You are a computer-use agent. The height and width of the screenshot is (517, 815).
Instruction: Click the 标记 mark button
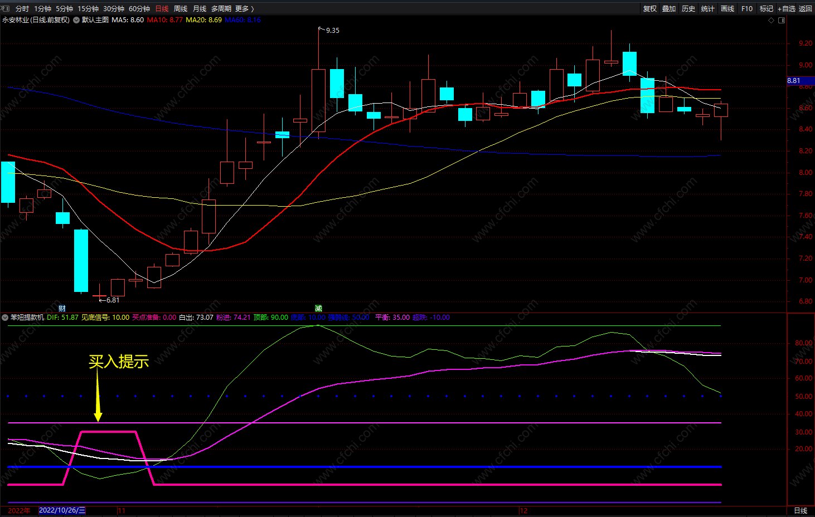767,9
